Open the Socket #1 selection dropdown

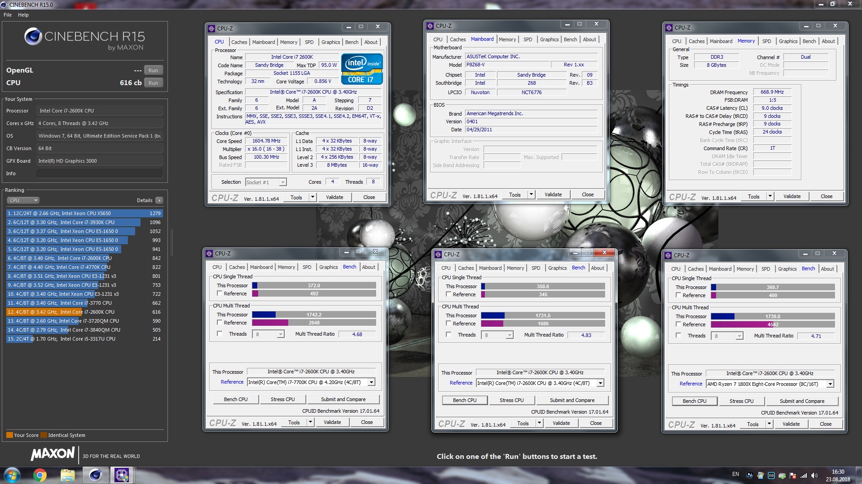pyautogui.click(x=266, y=182)
